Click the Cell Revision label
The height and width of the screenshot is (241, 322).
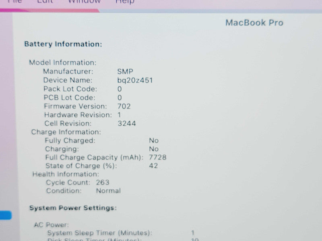(68, 123)
